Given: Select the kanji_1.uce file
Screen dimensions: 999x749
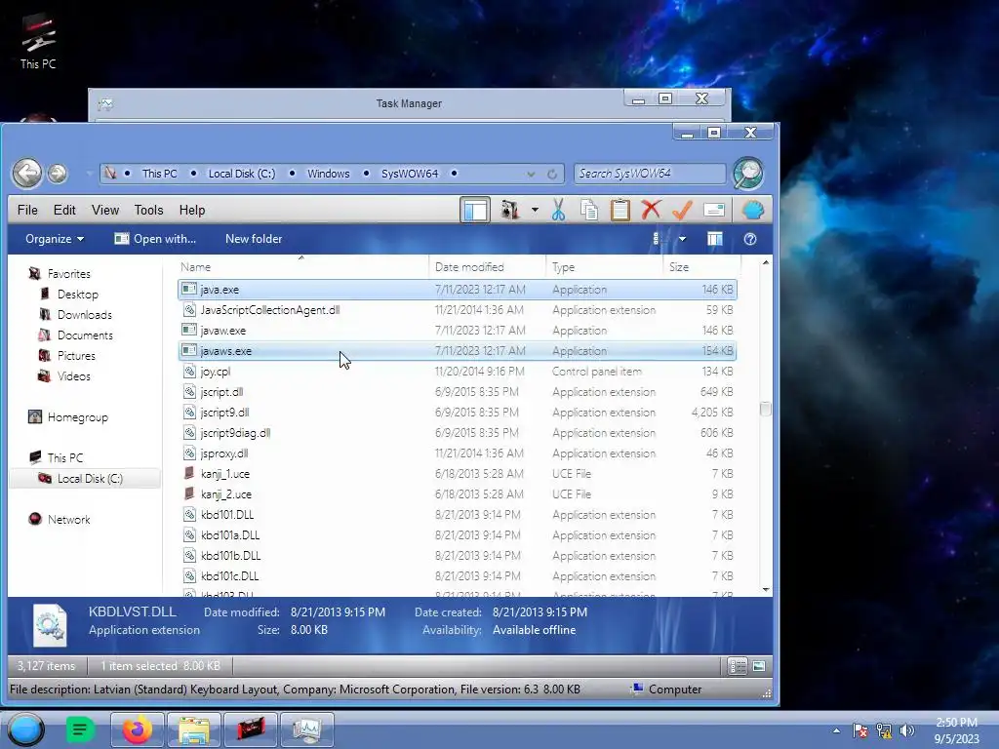Looking at the screenshot, I should 457,473.
